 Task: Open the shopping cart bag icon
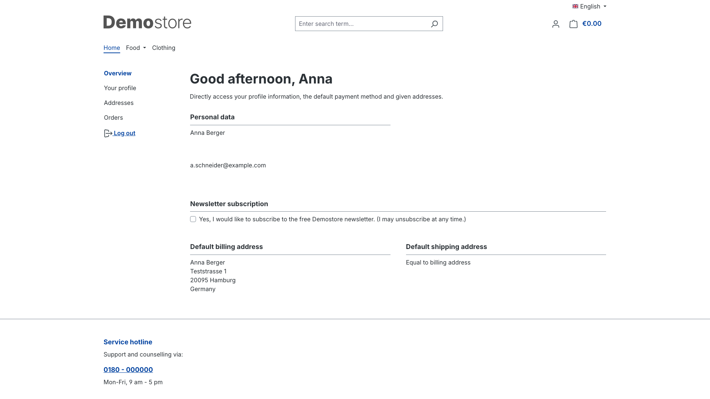tap(573, 24)
